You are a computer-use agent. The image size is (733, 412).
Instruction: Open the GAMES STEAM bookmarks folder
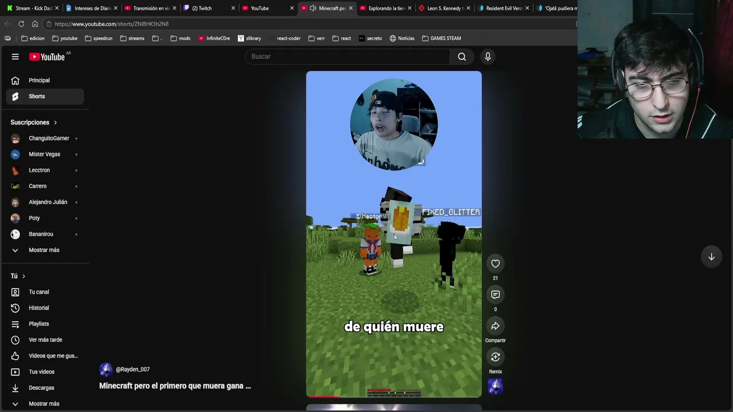click(x=442, y=38)
